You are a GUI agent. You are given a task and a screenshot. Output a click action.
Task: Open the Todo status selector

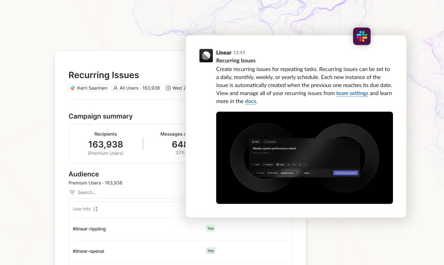coord(256,165)
